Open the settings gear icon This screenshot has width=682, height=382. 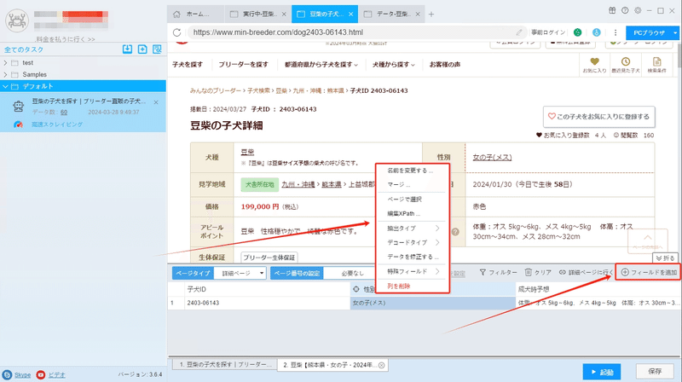638,10
